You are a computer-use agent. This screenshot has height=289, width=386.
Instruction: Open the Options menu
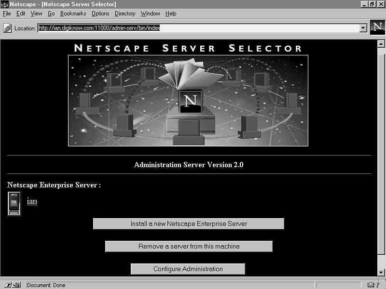point(100,13)
